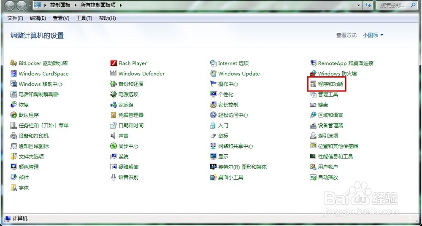422x226 pixels.
Task: Open the 编辑(E) menu
Action: tap(38, 18)
